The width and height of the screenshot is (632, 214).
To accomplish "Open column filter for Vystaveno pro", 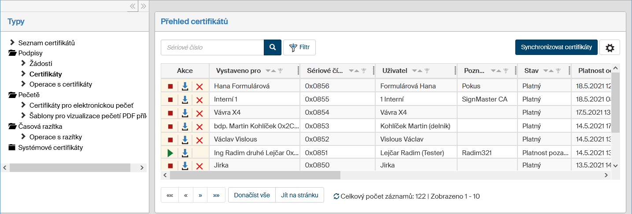I will click(280, 71).
